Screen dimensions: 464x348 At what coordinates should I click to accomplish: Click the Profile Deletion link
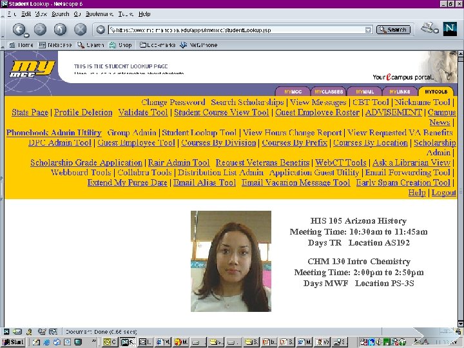pos(83,112)
